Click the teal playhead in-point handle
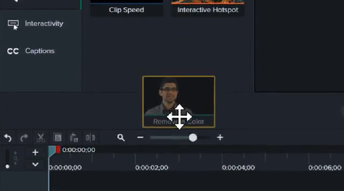 pyautogui.click(x=52, y=151)
